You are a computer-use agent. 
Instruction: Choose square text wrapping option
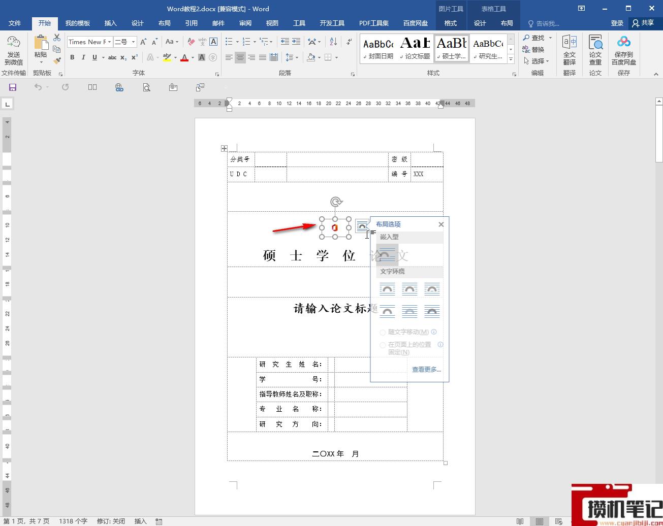(x=387, y=289)
